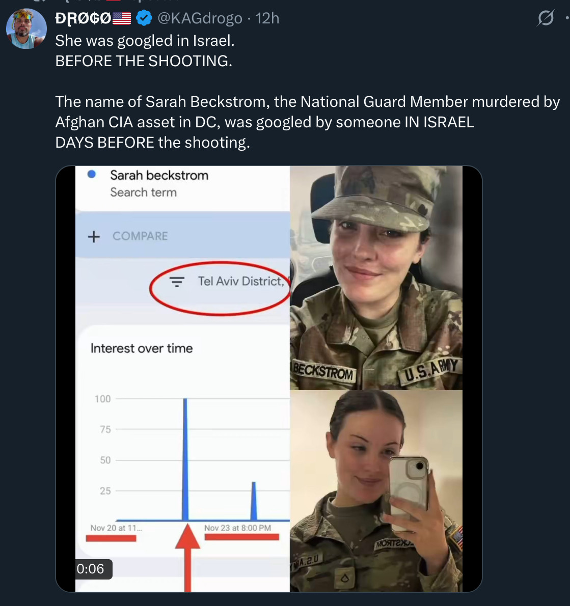Click the filter lines icon near Tel Aviv

[177, 282]
